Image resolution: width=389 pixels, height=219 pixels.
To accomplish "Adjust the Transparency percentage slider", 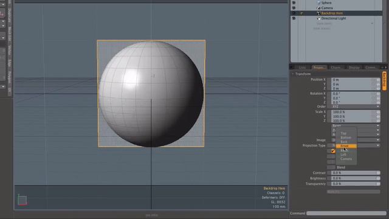I will pyautogui.click(x=355, y=184).
